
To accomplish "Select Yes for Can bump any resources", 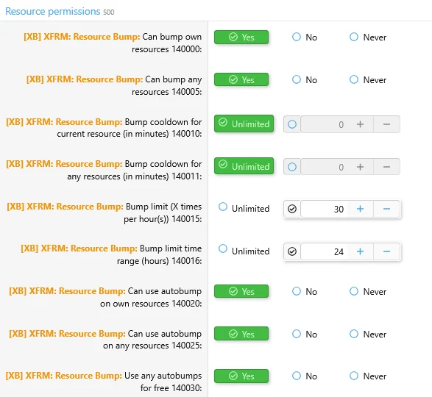I will [241, 79].
